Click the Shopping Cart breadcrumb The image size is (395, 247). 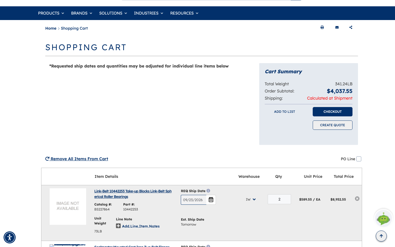(74, 28)
